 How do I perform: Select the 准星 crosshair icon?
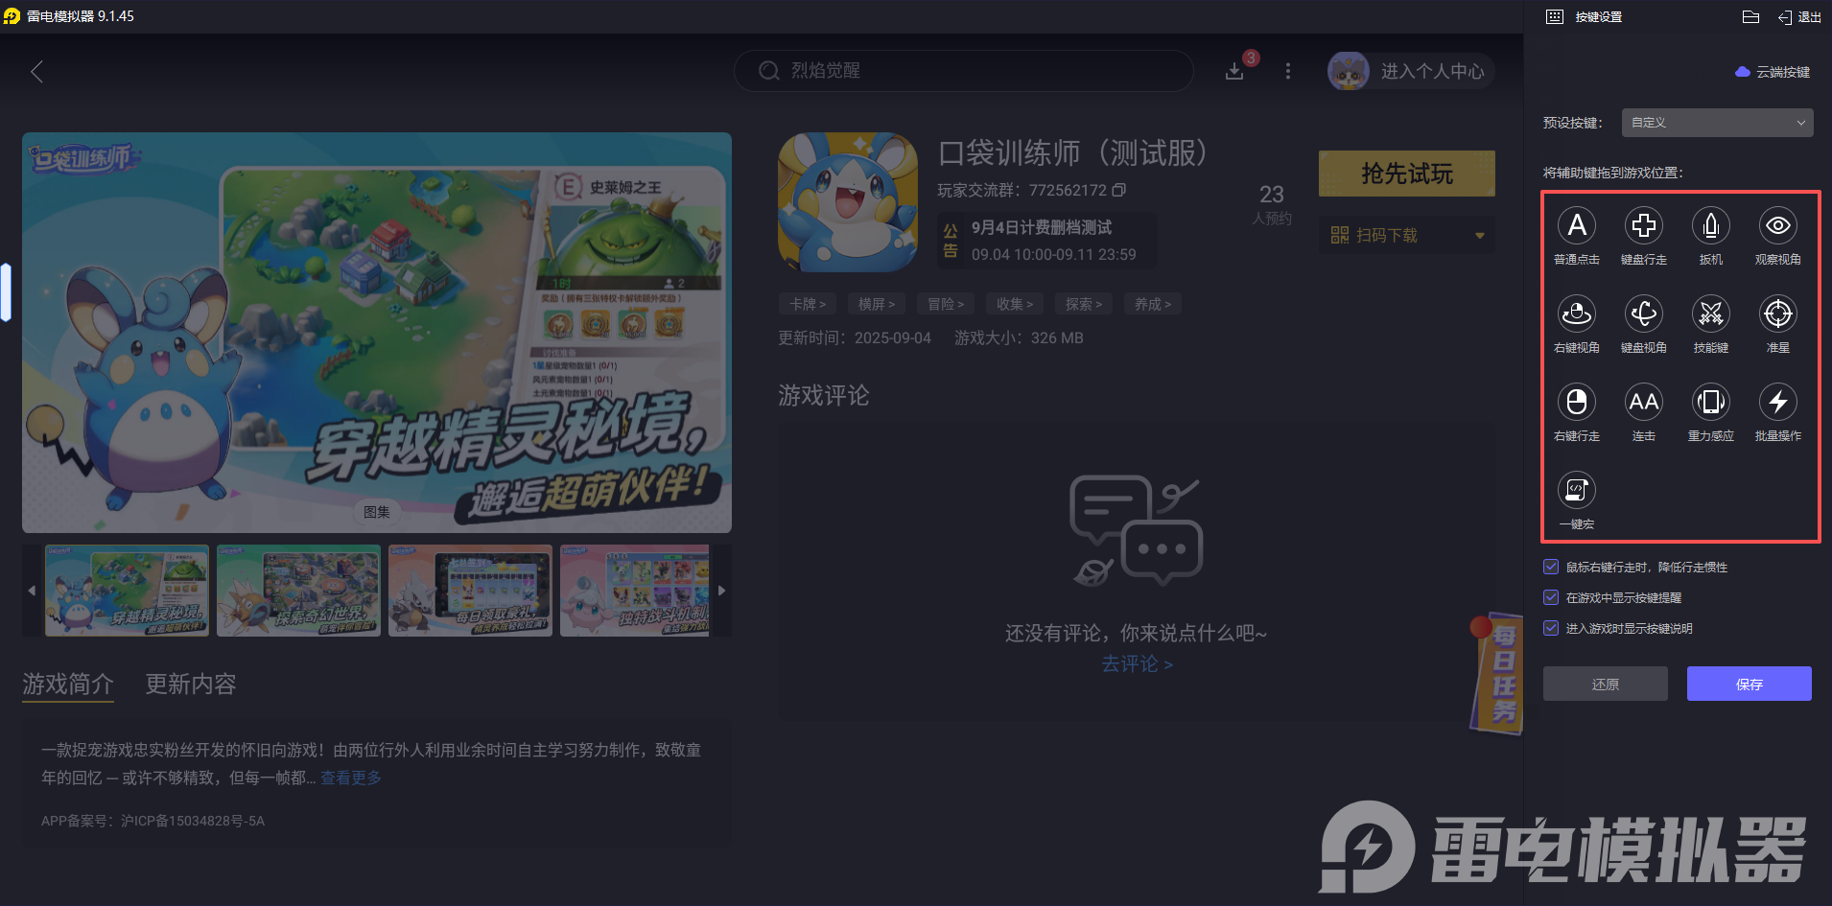[1777, 314]
